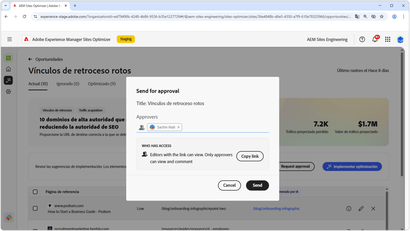The width and height of the screenshot is (410, 231).
Task: Click the Send button
Action: pyautogui.click(x=257, y=185)
